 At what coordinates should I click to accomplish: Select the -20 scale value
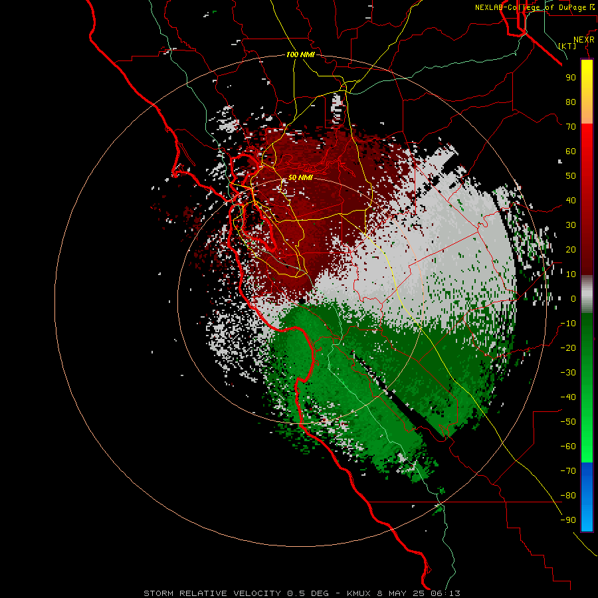point(568,348)
